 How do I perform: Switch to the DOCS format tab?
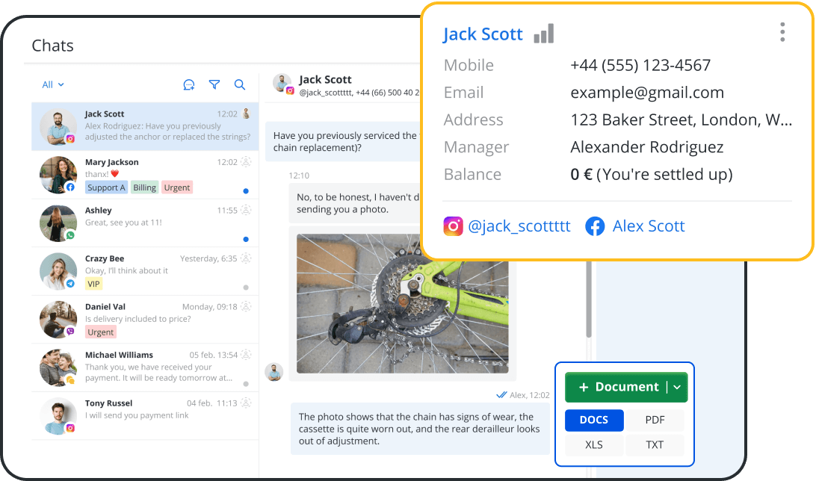(x=594, y=420)
